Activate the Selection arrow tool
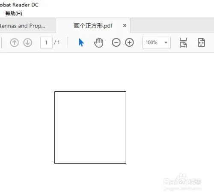The height and width of the screenshot is (196, 214). click(81, 42)
